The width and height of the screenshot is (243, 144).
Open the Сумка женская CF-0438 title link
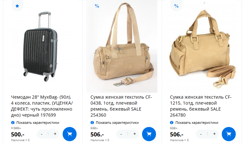point(121,106)
